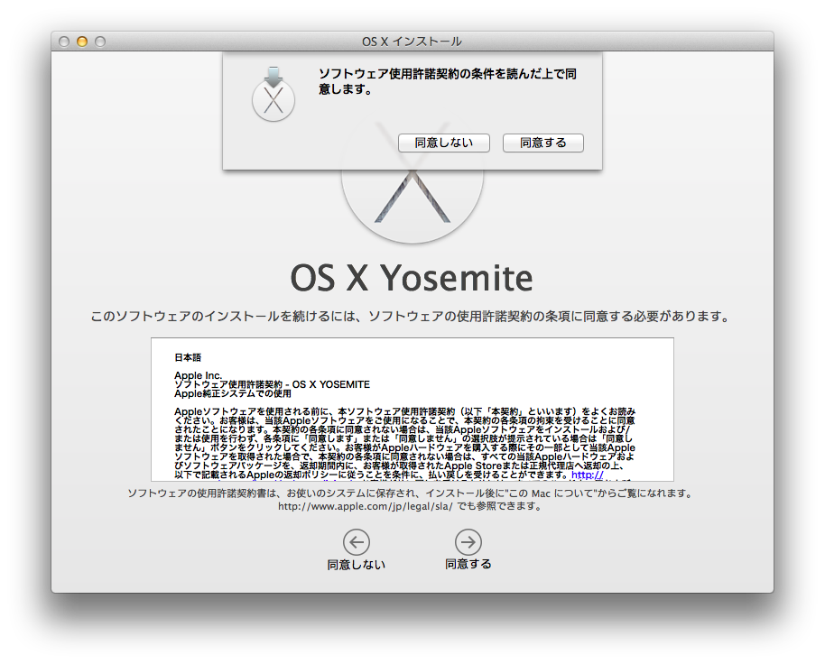
Task: Click the left-arrow circle icon above 同意しない
Action: pos(357,541)
